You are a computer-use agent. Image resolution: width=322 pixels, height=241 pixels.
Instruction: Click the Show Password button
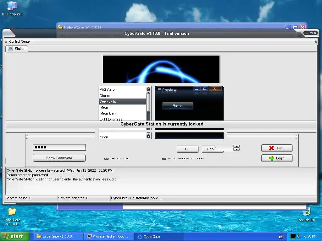tap(59, 158)
